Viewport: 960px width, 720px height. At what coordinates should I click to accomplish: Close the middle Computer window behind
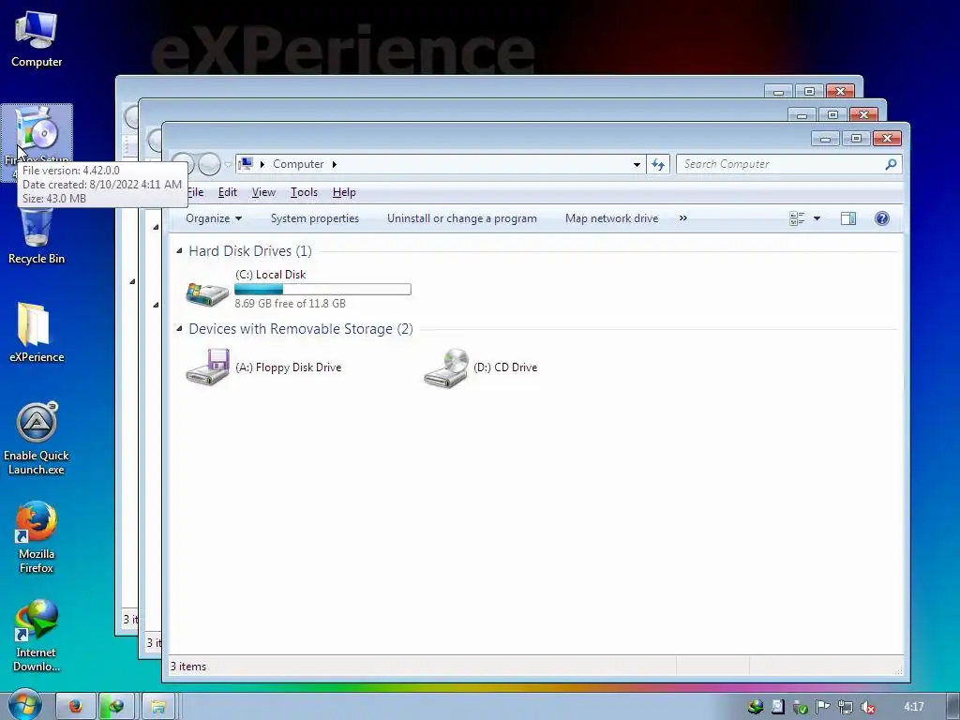[x=863, y=114]
